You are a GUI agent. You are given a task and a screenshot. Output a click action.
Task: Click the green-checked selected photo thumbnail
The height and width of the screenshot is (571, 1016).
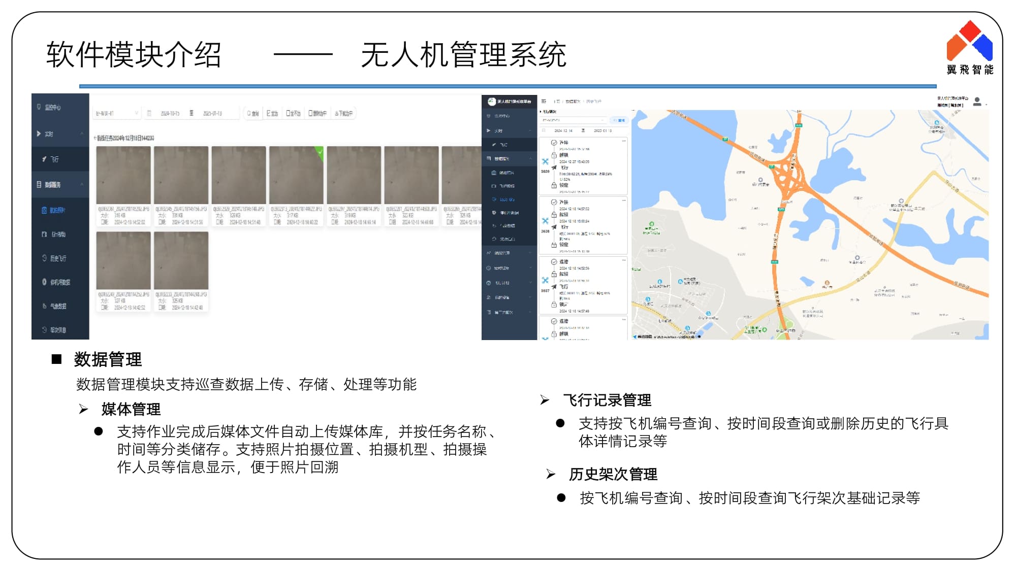click(x=296, y=175)
